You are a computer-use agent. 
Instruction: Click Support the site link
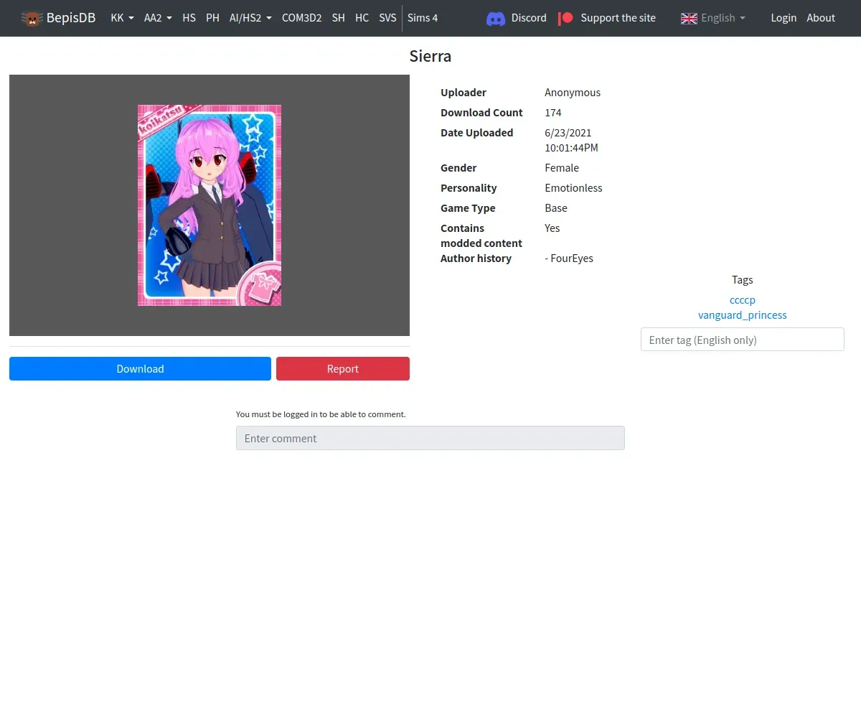(x=618, y=18)
